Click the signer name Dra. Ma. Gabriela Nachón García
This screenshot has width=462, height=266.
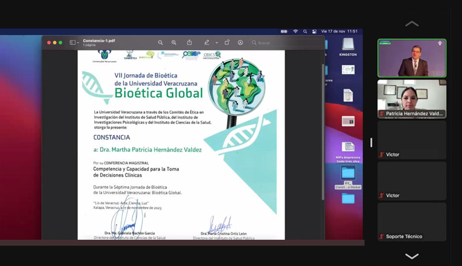pyautogui.click(x=130, y=233)
